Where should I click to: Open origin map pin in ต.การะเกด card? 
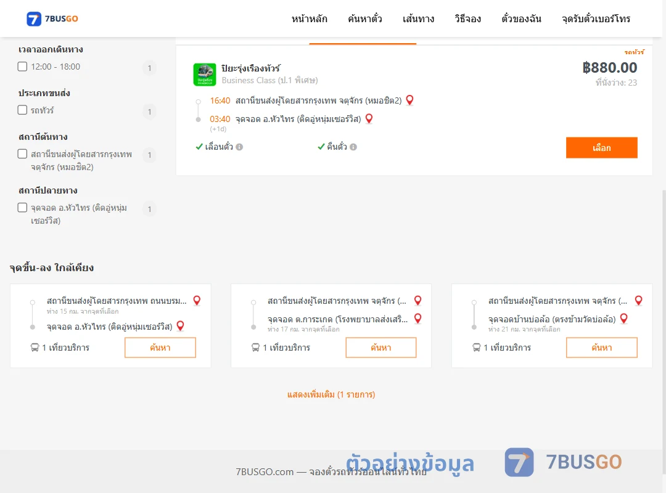click(x=418, y=300)
